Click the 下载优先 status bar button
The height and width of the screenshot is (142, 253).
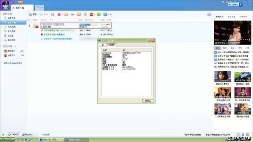click(x=13, y=135)
